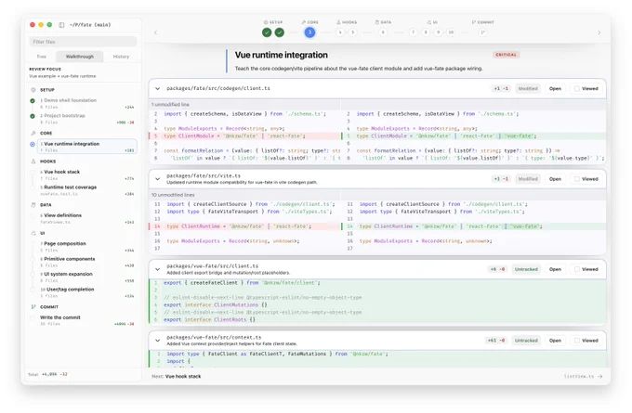
Task: Toggle the sidebar panel icon in title bar
Action: (x=61, y=24)
